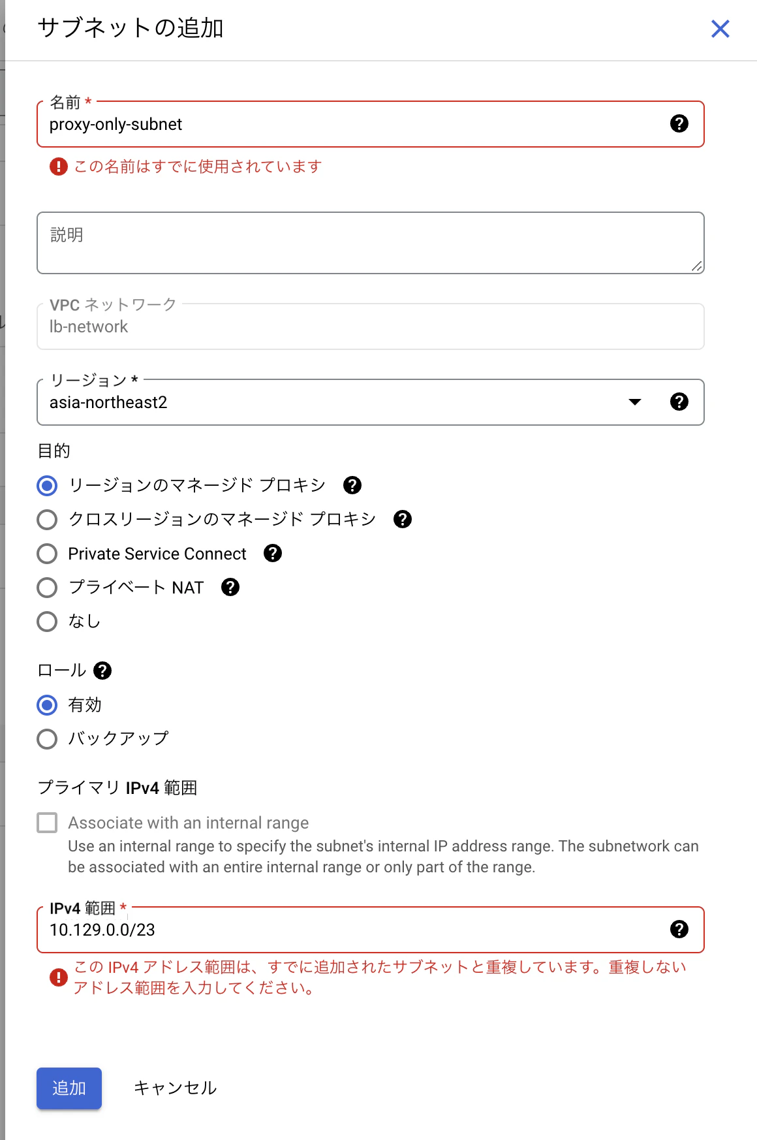757x1140 pixels.
Task: Open the リージョン dropdown
Action: coord(634,402)
